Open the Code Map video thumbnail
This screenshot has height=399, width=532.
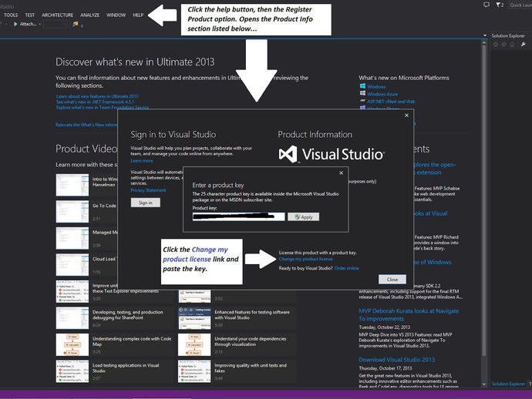[x=72, y=345]
